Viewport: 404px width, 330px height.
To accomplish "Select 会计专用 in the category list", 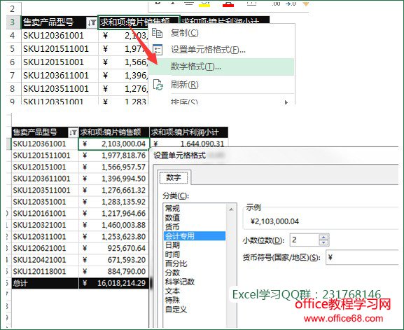I will coord(195,236).
